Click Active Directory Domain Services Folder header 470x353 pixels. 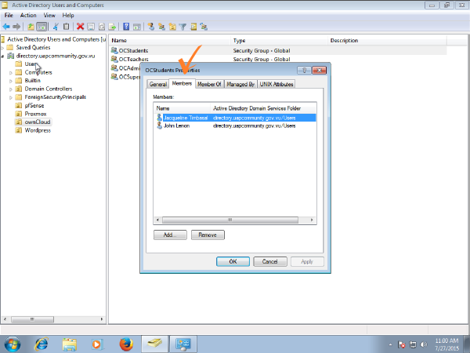click(263, 108)
